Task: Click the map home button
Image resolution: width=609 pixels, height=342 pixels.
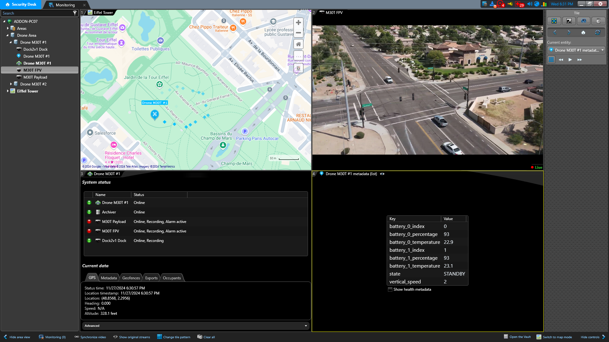Action: point(298,44)
